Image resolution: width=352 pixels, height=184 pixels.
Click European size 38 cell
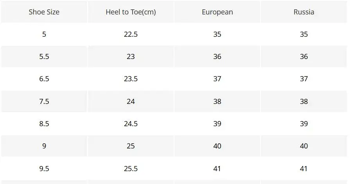pyautogui.click(x=217, y=102)
